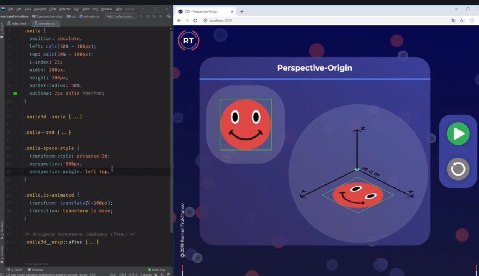Viewport: 479px width, 276px height.
Task: Click the 25:32 cursor position indicator
Action: click(113, 274)
